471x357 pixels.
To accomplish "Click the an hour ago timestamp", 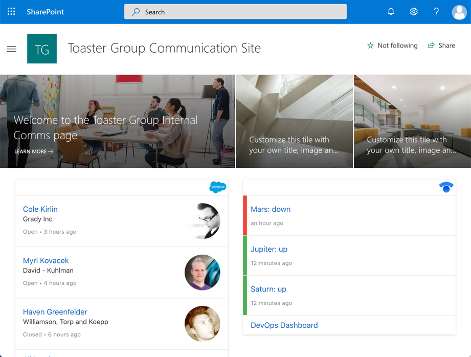I will (x=267, y=223).
